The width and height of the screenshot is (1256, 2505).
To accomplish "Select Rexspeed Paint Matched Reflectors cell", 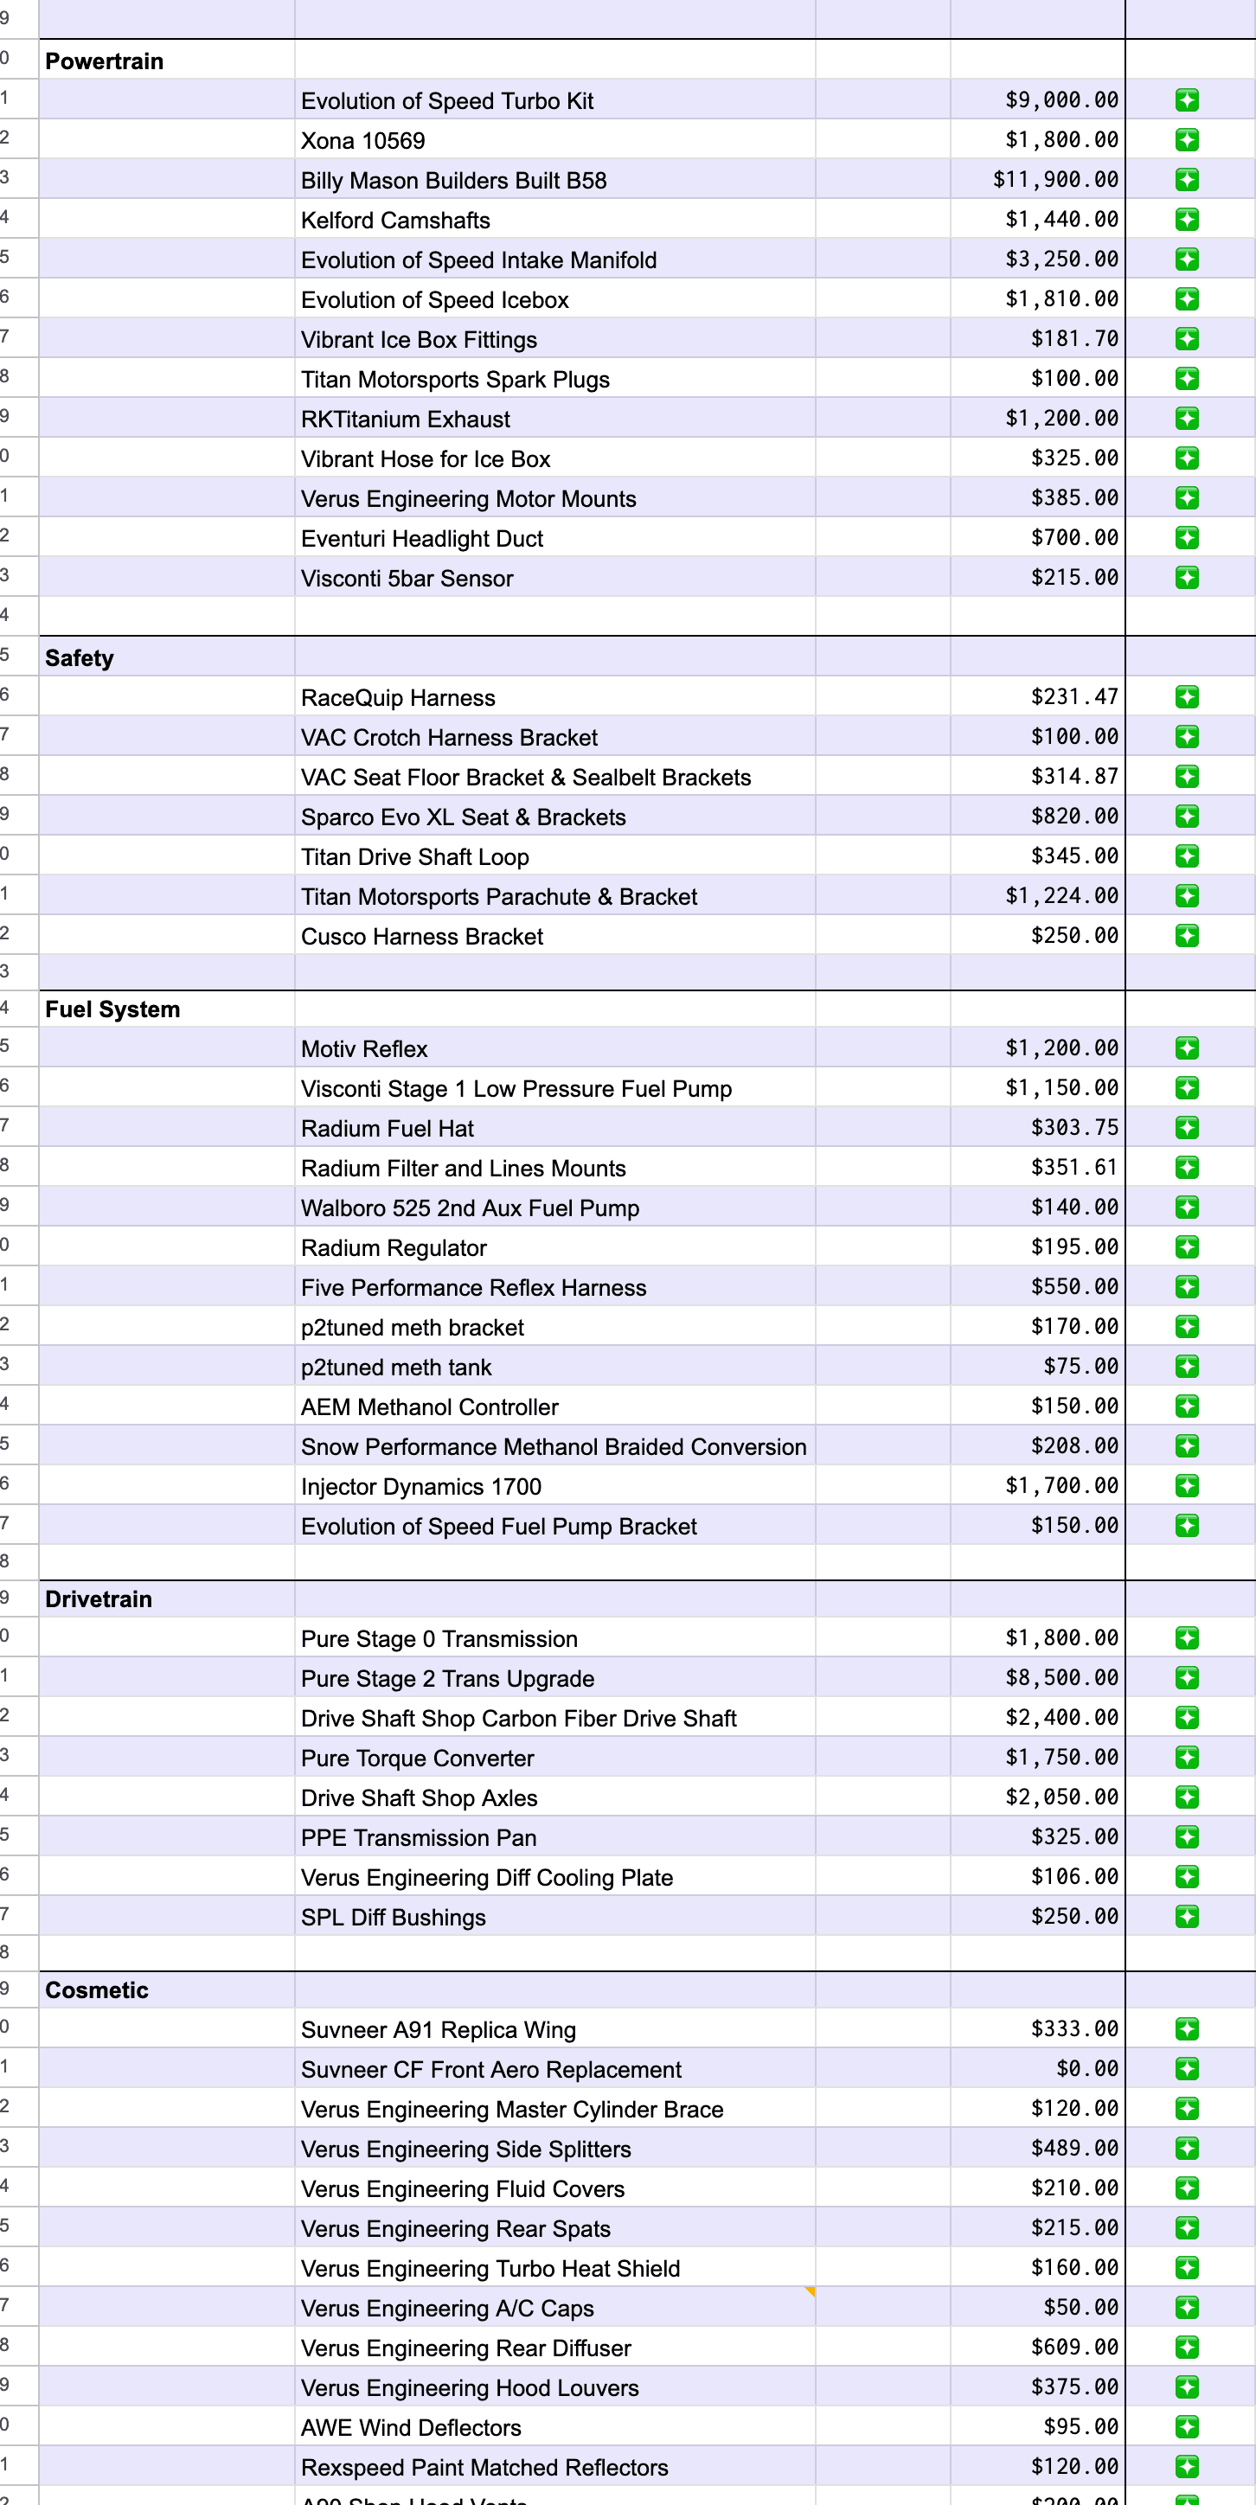I will [554, 2467].
